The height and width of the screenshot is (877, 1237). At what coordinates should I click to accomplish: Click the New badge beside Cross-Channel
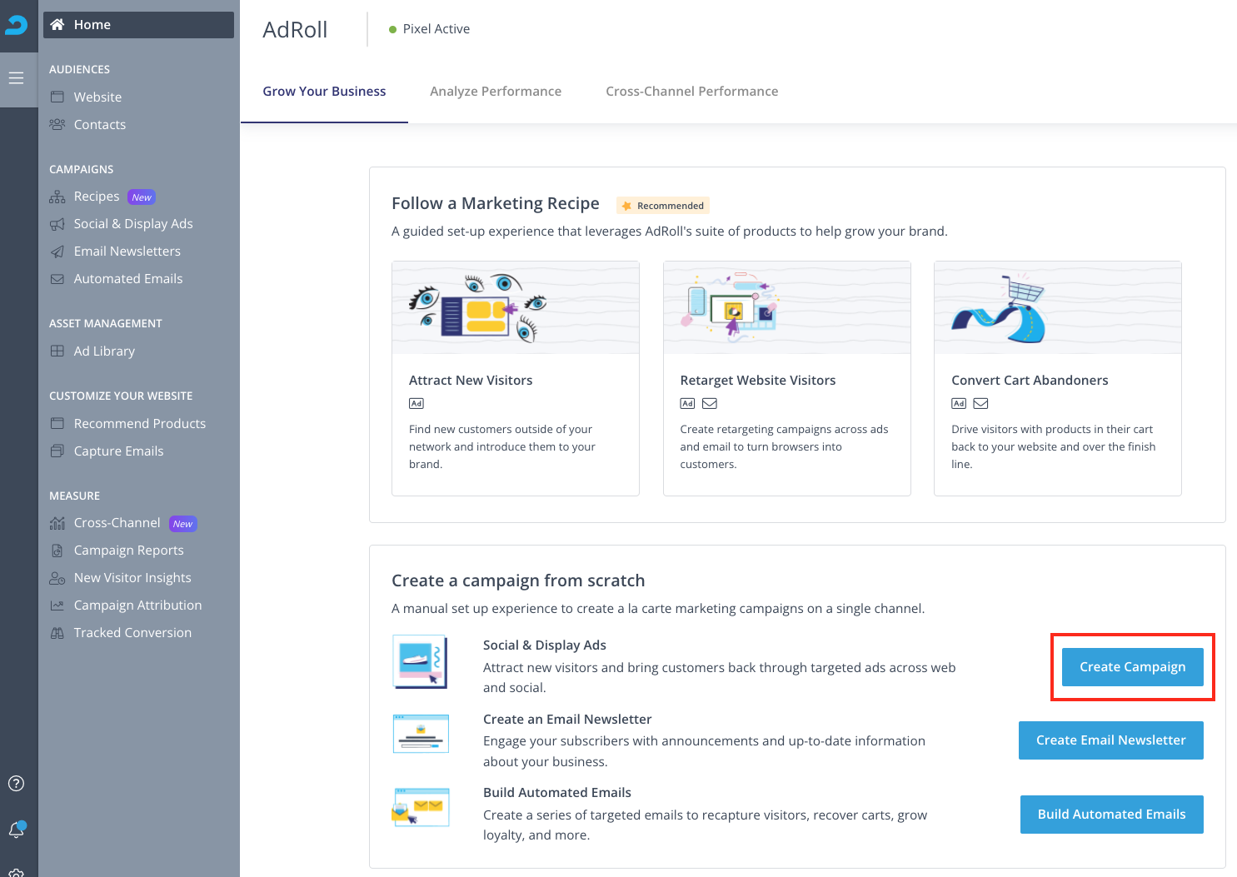pyautogui.click(x=183, y=524)
